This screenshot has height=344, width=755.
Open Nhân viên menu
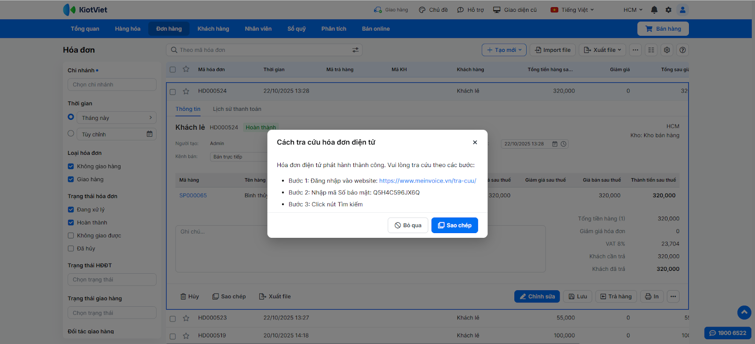pos(258,29)
